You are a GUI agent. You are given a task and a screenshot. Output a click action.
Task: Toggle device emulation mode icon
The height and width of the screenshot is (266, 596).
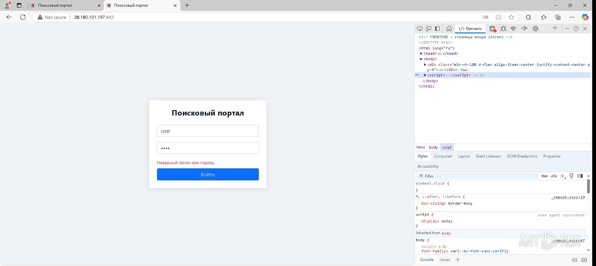pos(429,29)
